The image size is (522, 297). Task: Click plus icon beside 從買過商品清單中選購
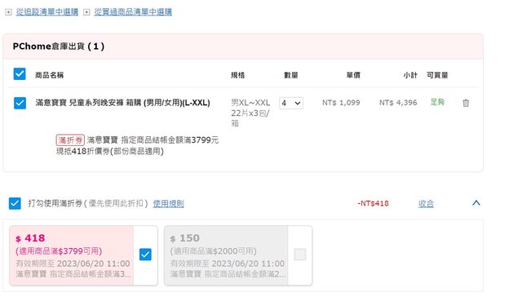coord(86,12)
